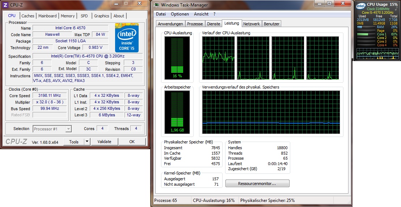401x207 pixels.
Task: Open the Ansicht menu
Action: pos(201,14)
